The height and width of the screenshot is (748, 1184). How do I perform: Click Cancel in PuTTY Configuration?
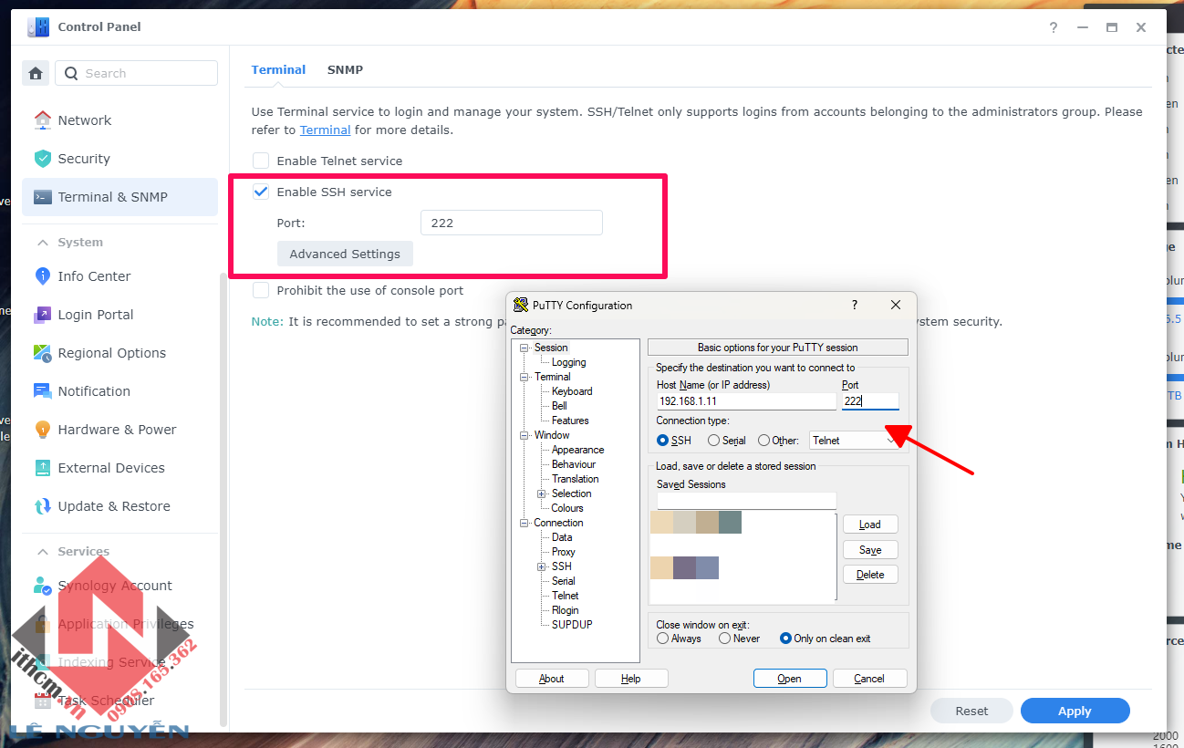click(869, 679)
